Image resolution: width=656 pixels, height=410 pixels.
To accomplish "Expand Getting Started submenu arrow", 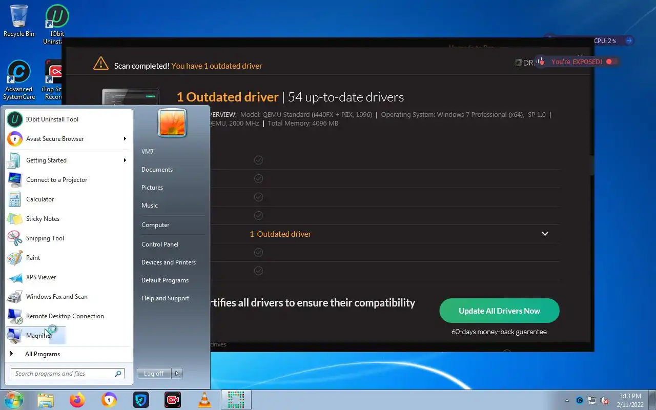I will 125,160.
